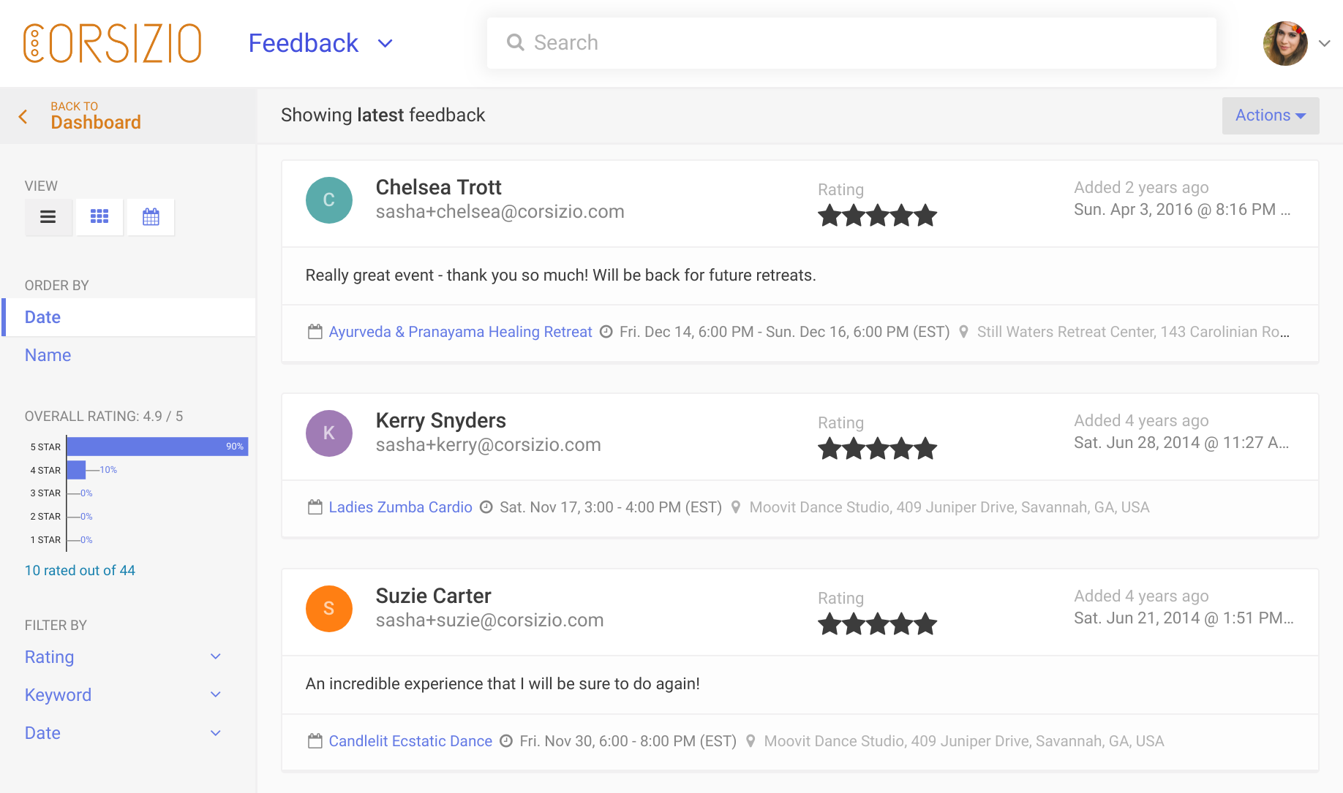Switch to list view icon

click(48, 217)
